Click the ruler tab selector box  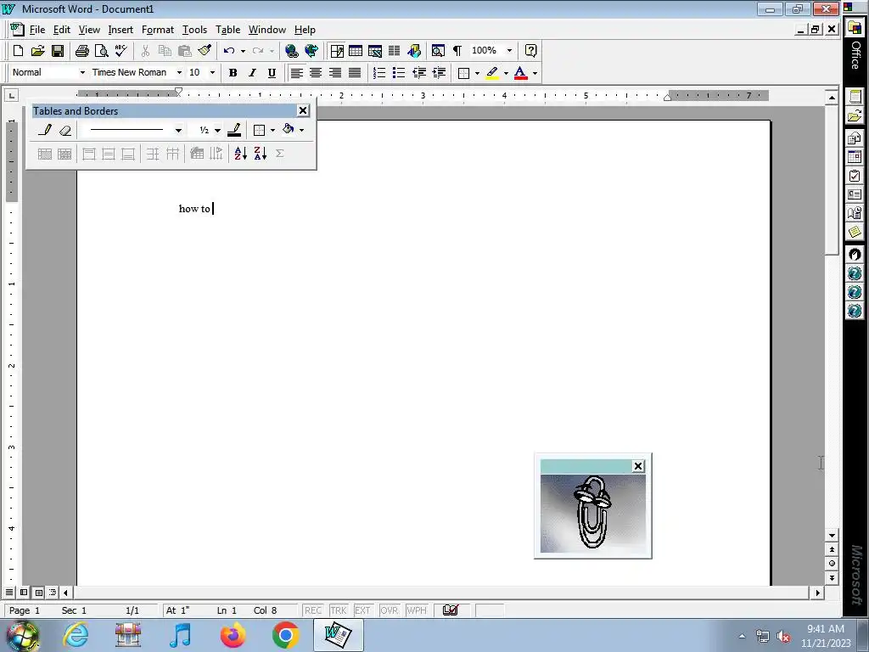(11, 96)
